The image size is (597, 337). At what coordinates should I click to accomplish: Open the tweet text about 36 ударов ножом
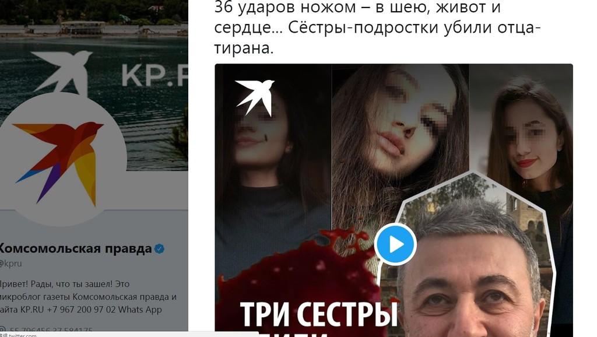click(377, 27)
